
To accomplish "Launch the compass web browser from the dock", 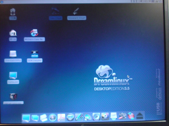I will coord(53,118).
